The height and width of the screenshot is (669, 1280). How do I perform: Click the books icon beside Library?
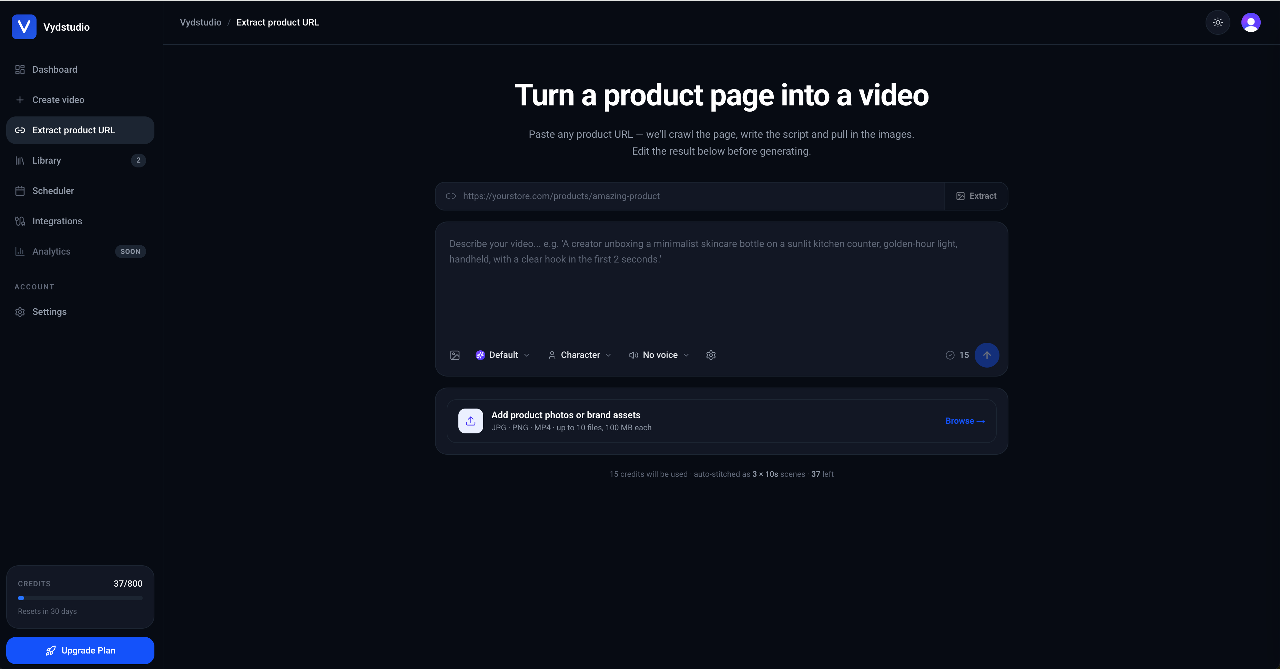coord(20,161)
